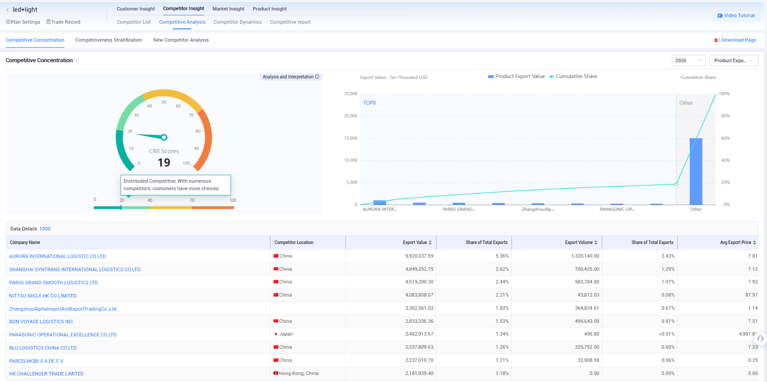Click the cumulative share point at TOP8 boundary
Screen dimensions: 767x382
(676, 184)
